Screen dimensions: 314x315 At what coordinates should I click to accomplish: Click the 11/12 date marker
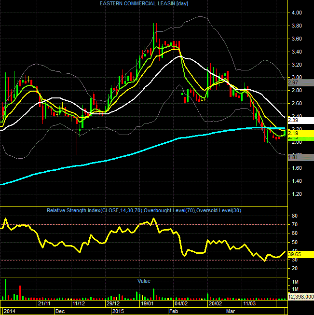[x=79, y=303]
